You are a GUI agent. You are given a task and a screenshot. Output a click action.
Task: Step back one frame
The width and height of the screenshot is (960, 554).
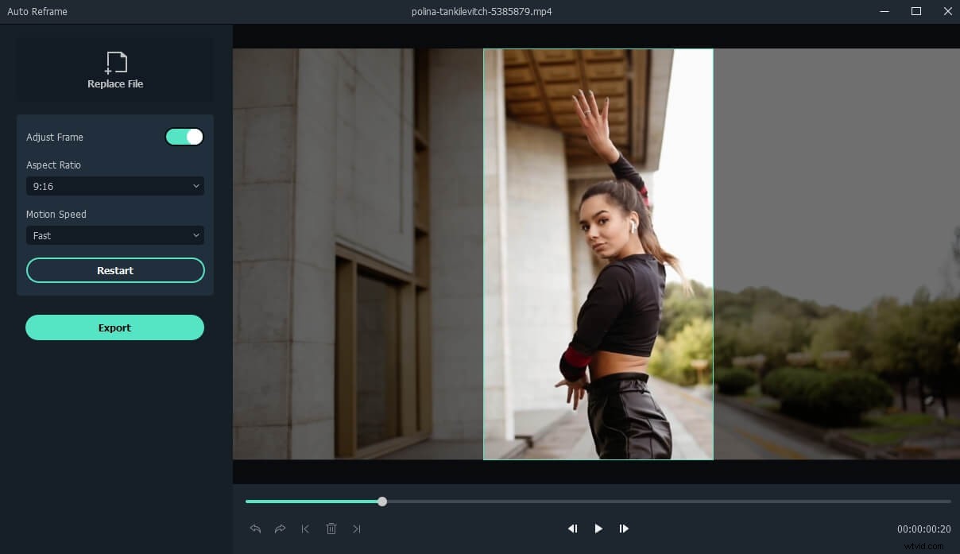572,529
